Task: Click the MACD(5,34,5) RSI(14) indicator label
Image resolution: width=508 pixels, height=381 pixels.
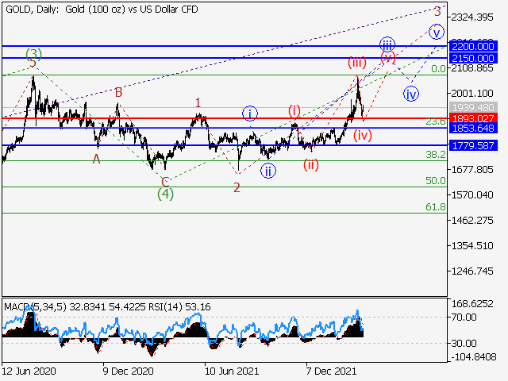Action: click(107, 306)
